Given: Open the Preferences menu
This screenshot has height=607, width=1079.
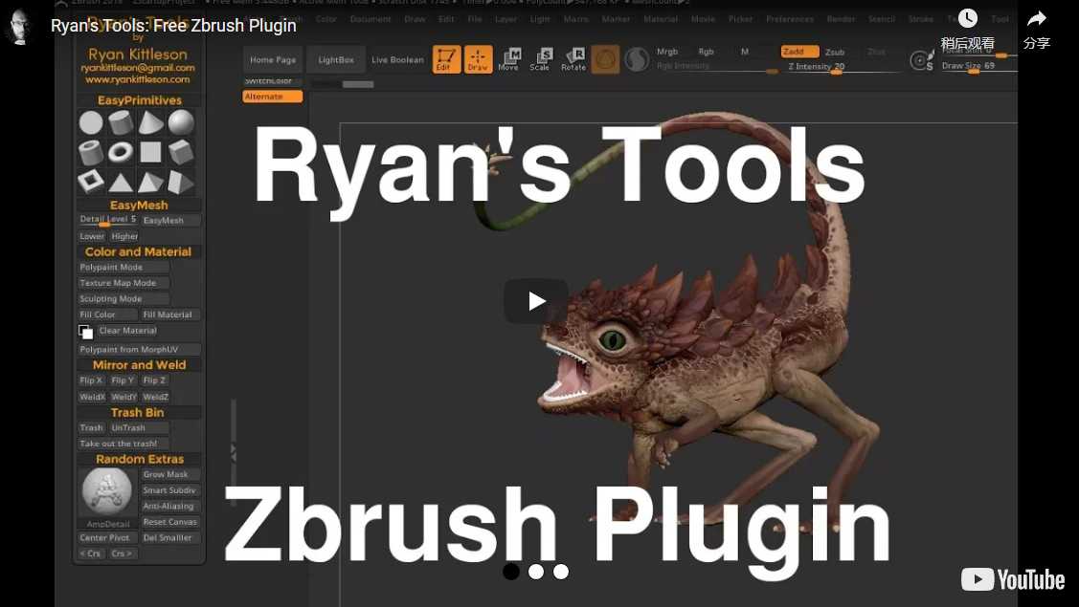Looking at the screenshot, I should (x=790, y=19).
